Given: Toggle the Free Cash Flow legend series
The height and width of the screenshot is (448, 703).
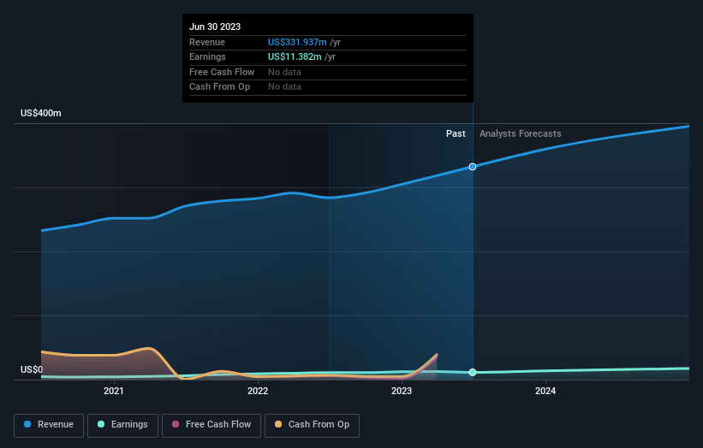Looking at the screenshot, I should [211, 425].
